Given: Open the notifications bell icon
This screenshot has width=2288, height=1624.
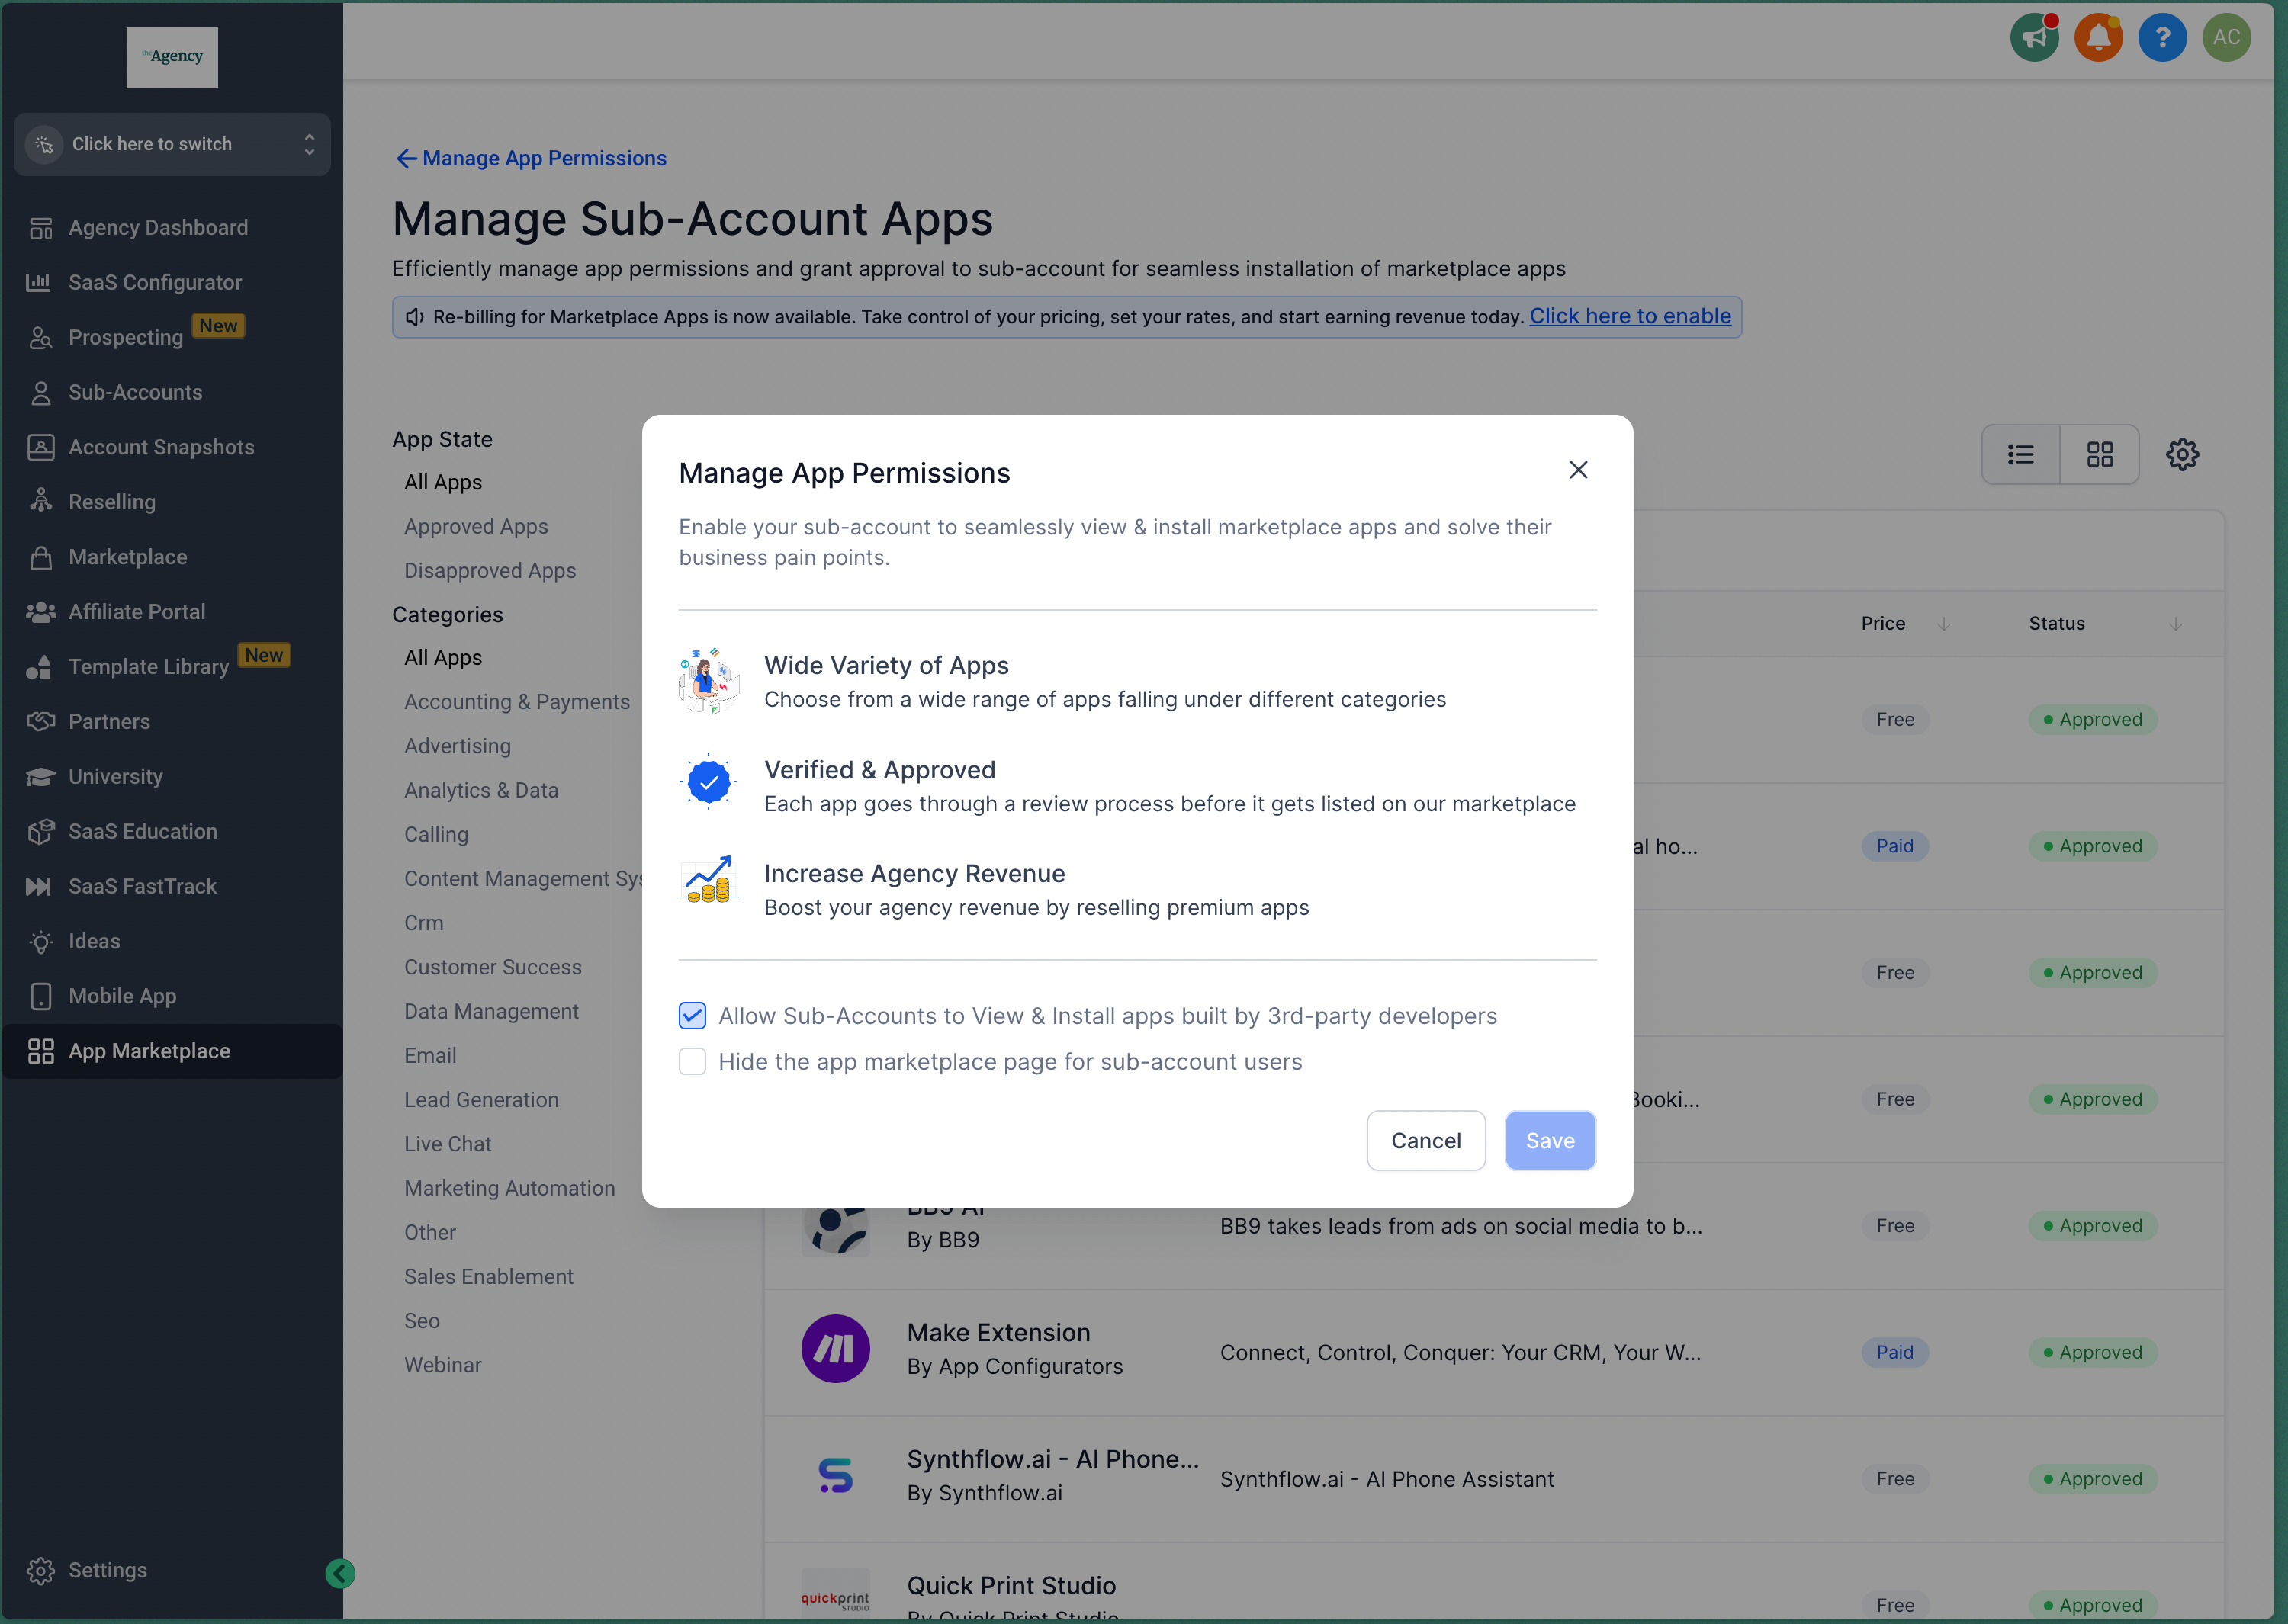Looking at the screenshot, I should click(2097, 38).
